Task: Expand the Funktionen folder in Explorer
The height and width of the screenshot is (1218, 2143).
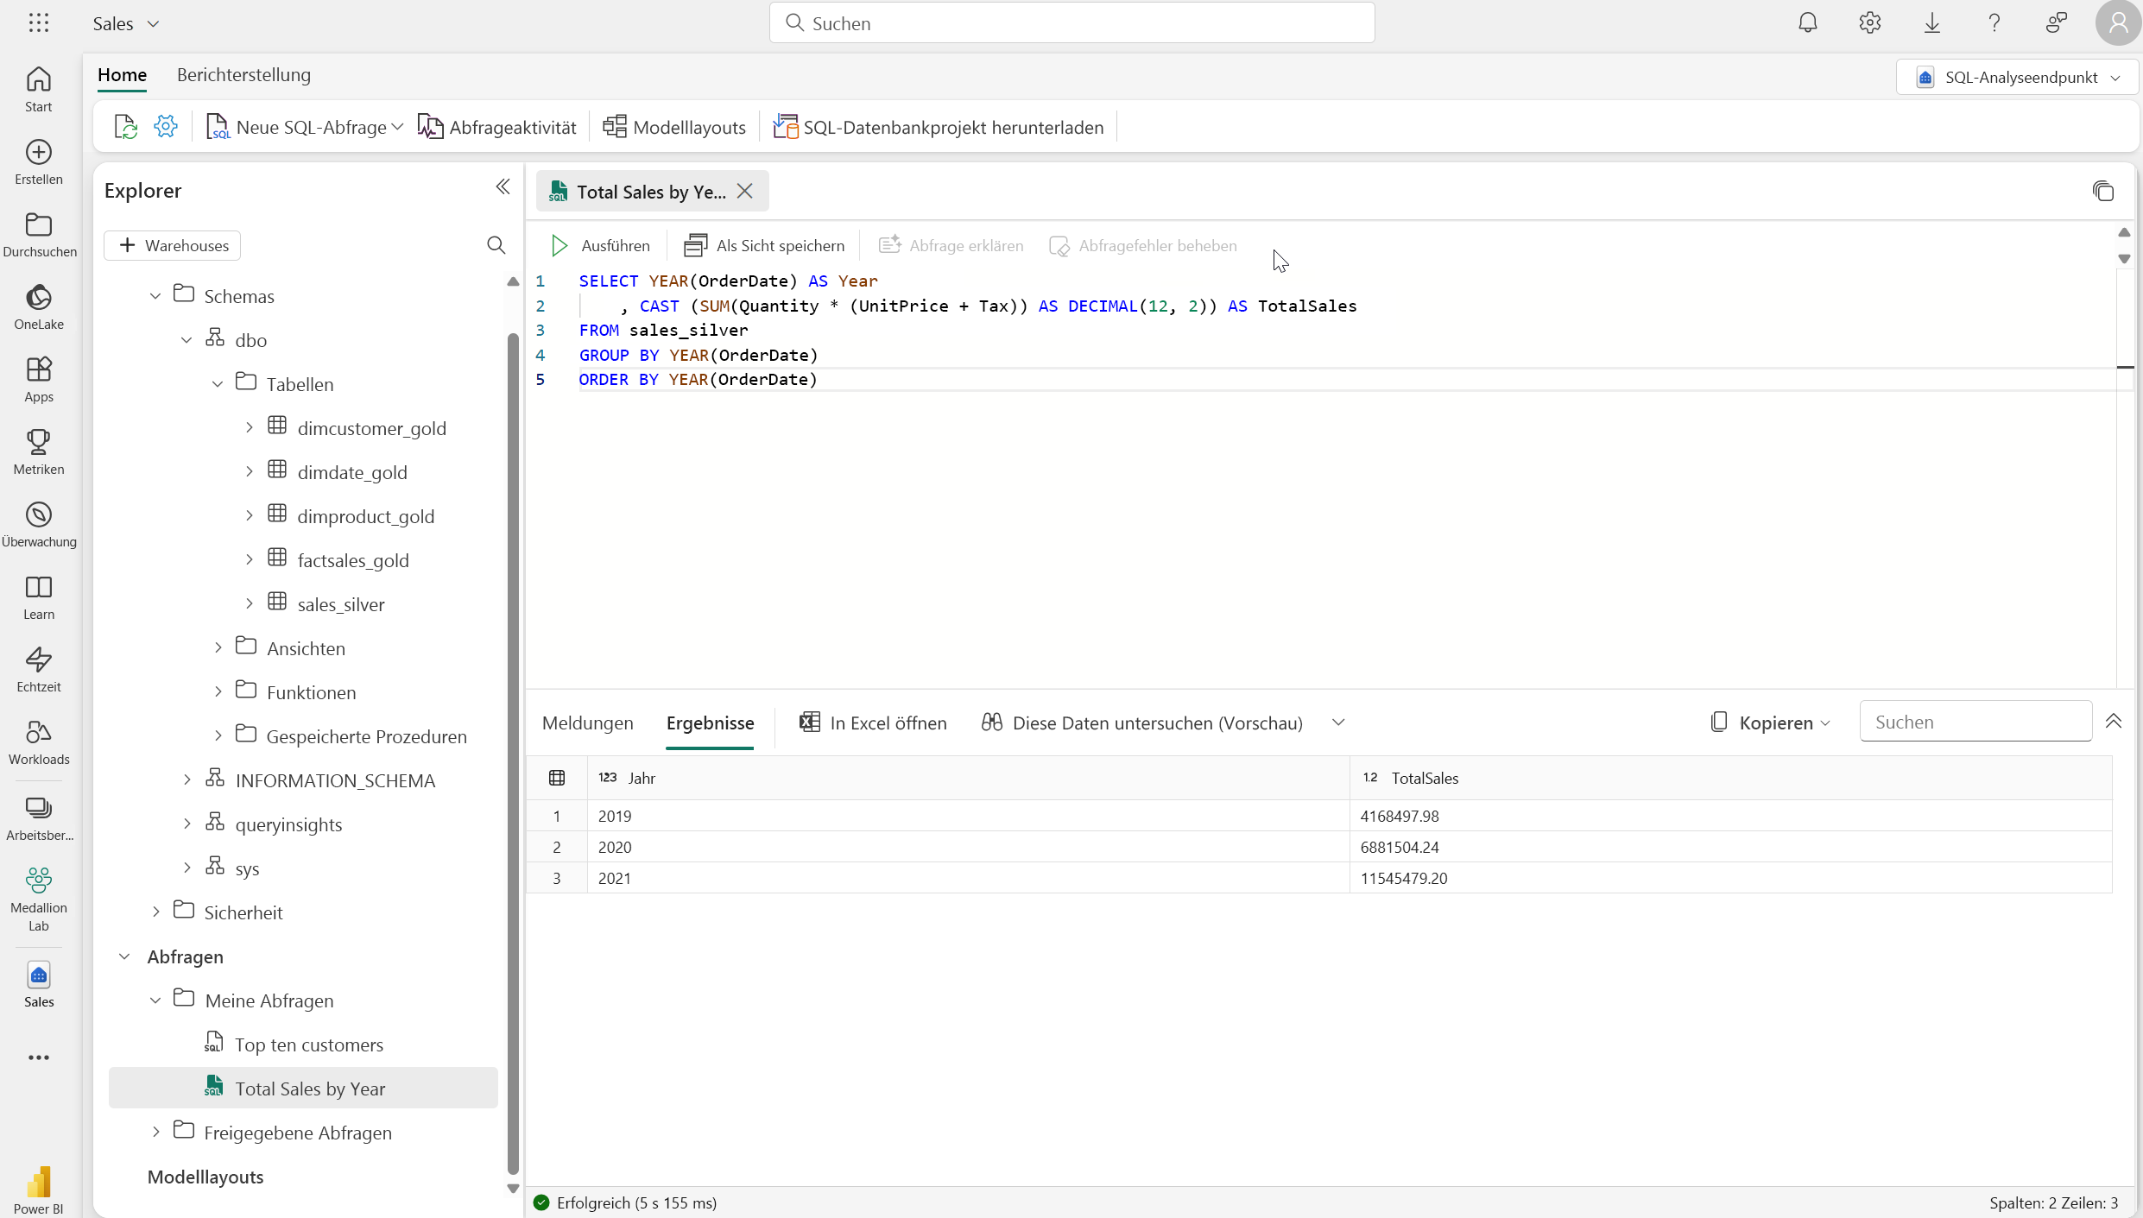Action: point(218,691)
